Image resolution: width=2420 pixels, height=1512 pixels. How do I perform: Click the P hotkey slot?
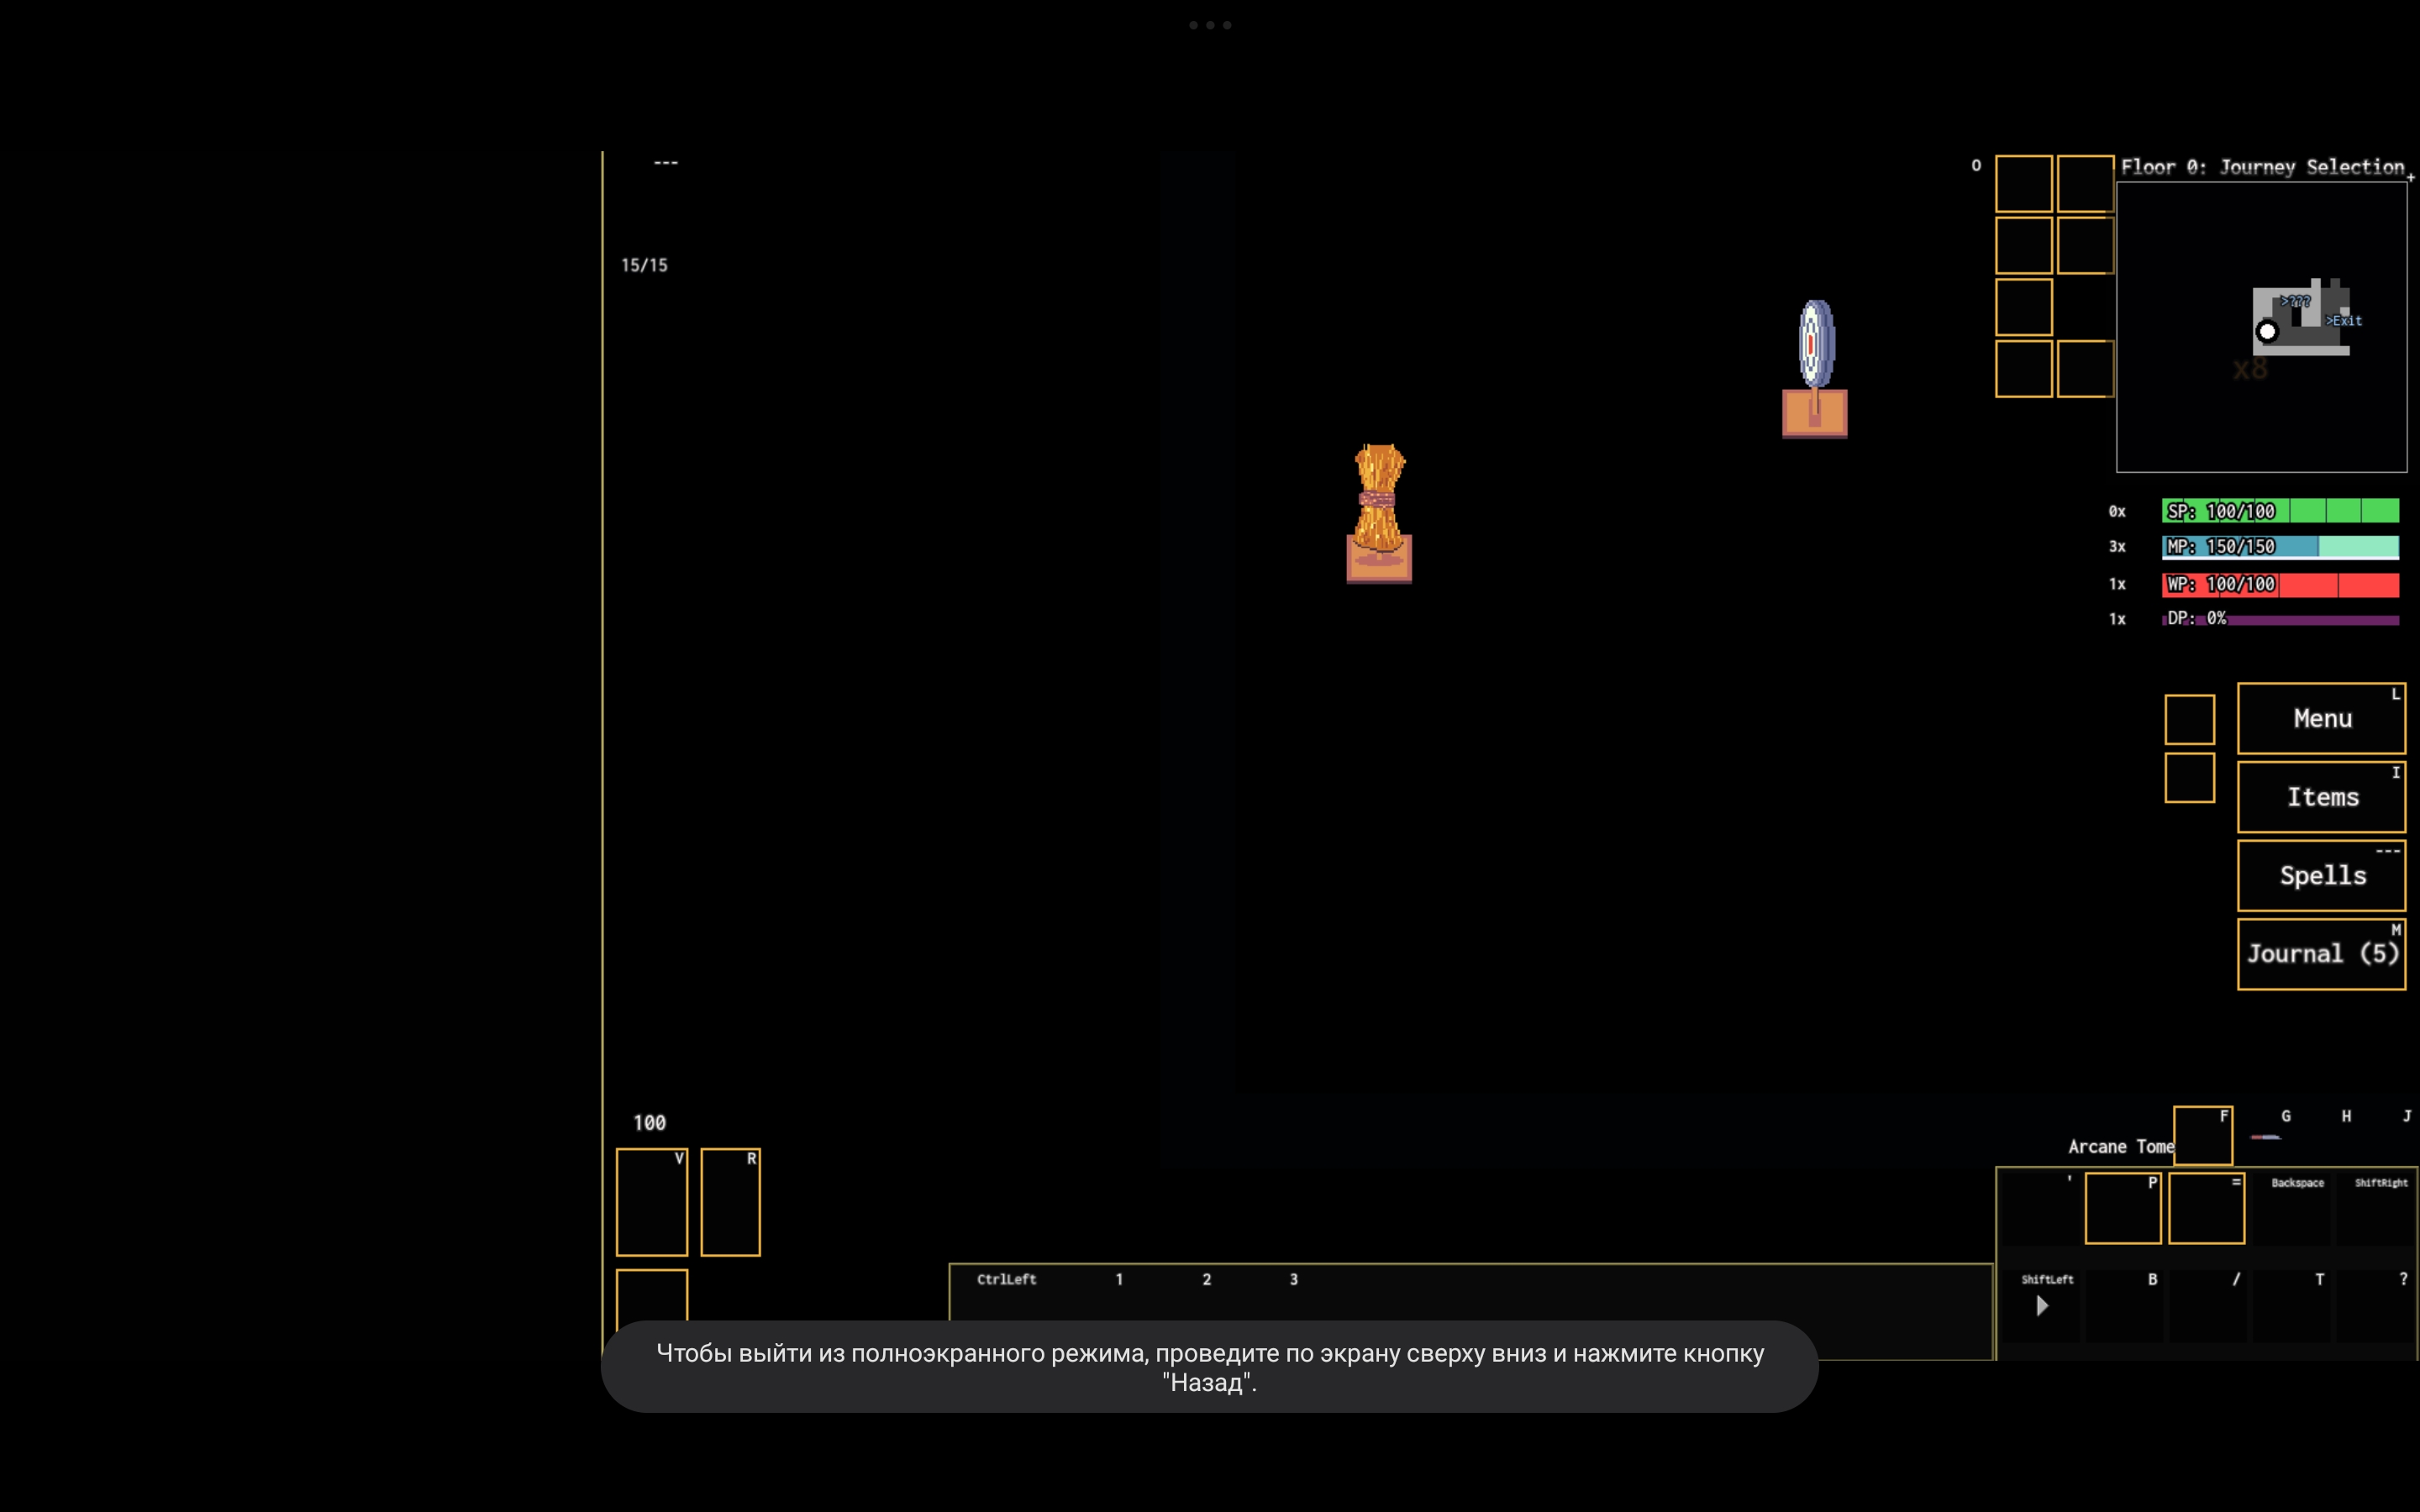[x=2122, y=1208]
